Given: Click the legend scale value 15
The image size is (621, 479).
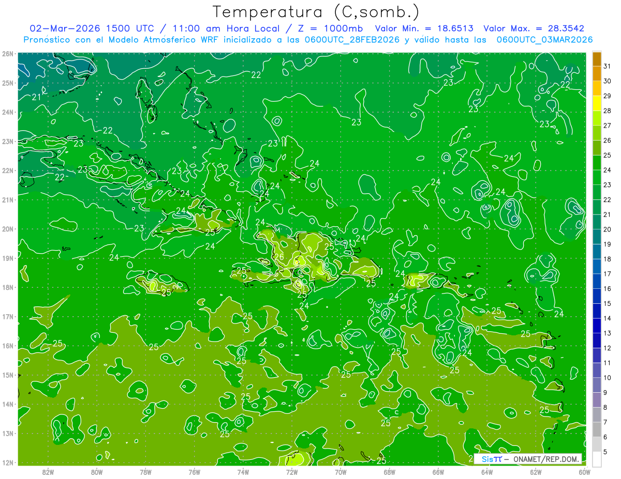Looking at the screenshot, I should pyautogui.click(x=607, y=303).
